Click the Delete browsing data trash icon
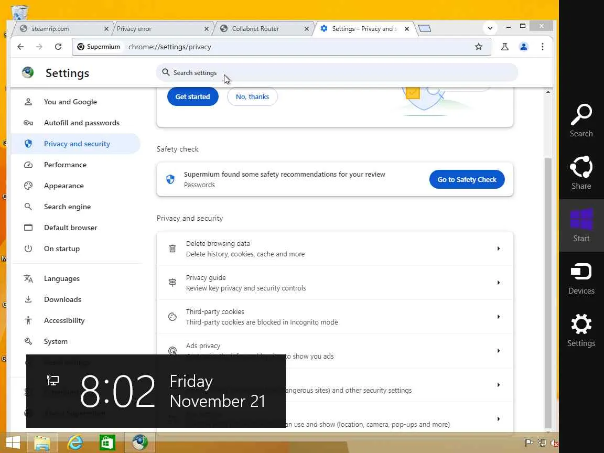This screenshot has height=453, width=604. click(172, 249)
